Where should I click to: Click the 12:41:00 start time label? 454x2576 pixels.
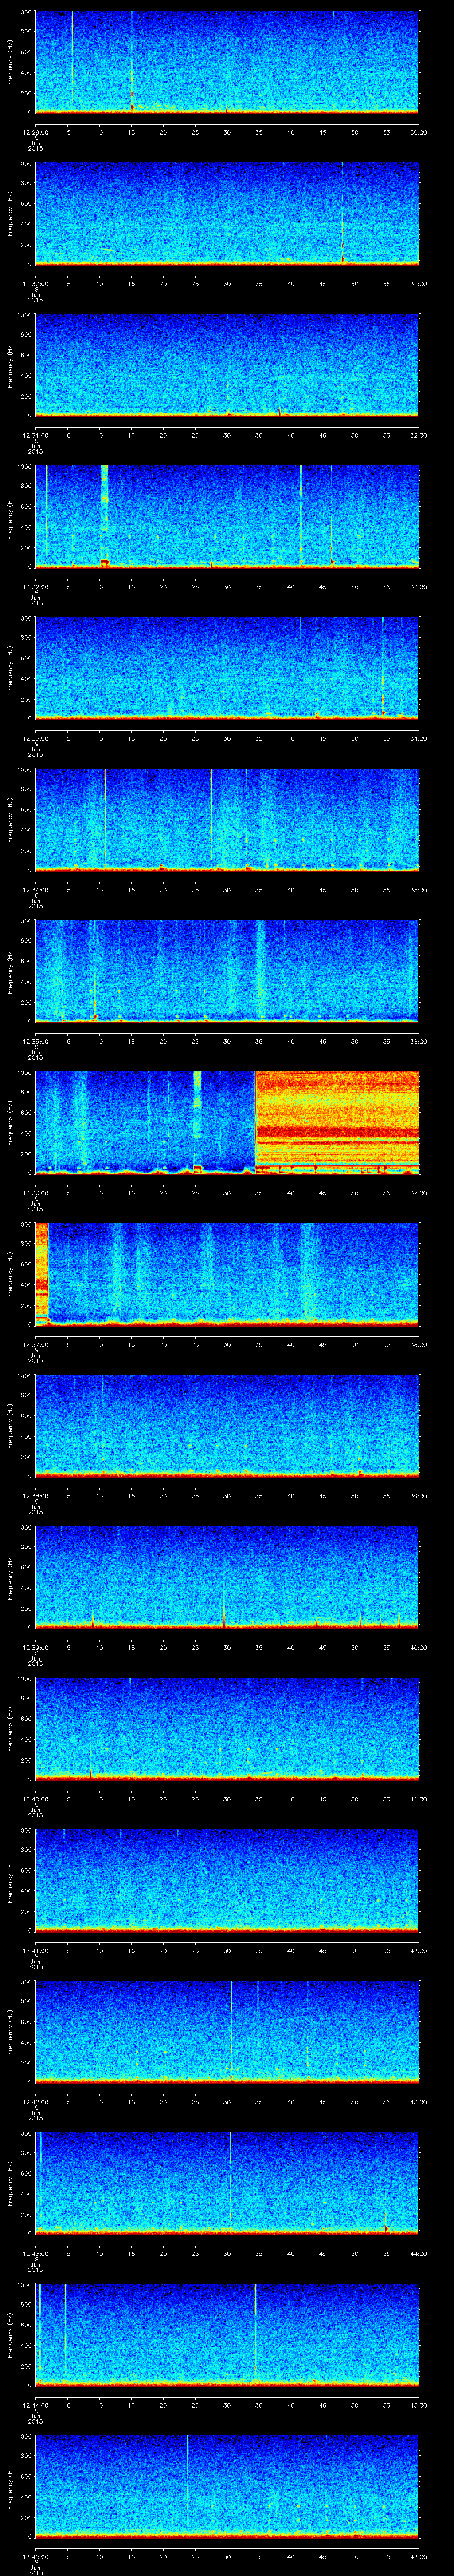35,1950
